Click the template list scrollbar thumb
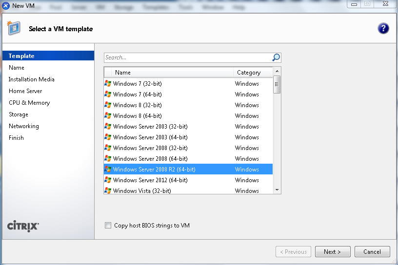 click(277, 84)
